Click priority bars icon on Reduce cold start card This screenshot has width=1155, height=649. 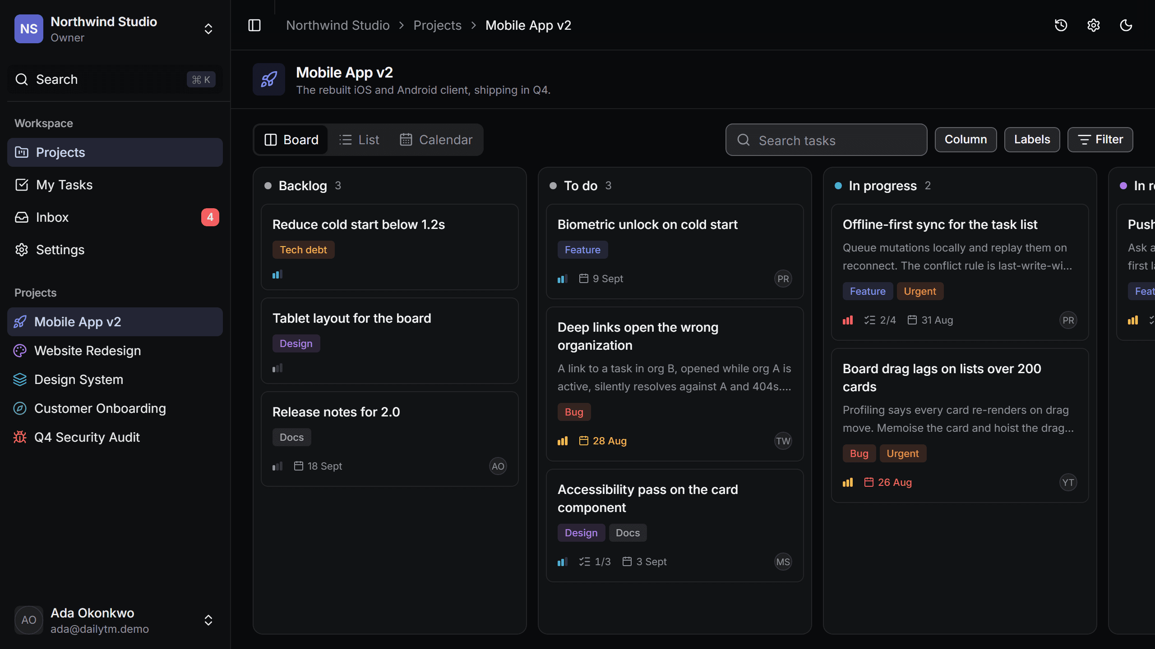[277, 274]
